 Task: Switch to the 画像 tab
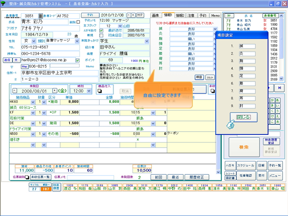155,15
